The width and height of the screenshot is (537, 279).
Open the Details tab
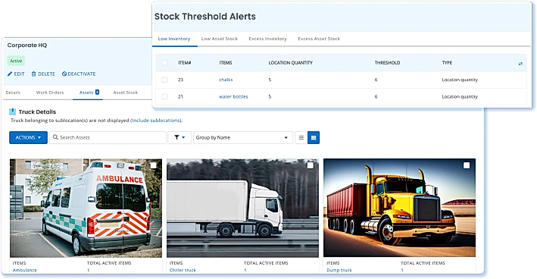click(x=13, y=92)
